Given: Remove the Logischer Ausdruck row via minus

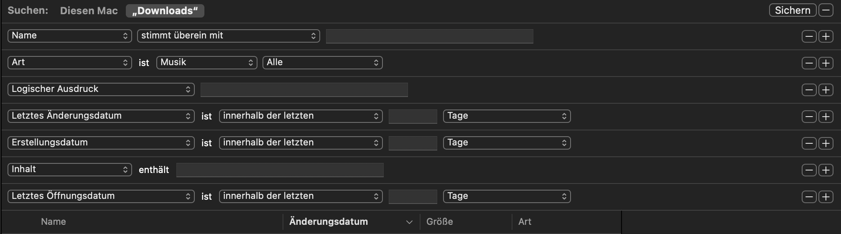Looking at the screenshot, I should pyautogui.click(x=809, y=90).
